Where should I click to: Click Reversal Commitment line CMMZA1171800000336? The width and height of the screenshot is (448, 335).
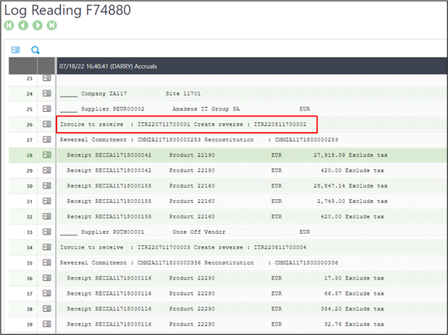tap(252, 262)
